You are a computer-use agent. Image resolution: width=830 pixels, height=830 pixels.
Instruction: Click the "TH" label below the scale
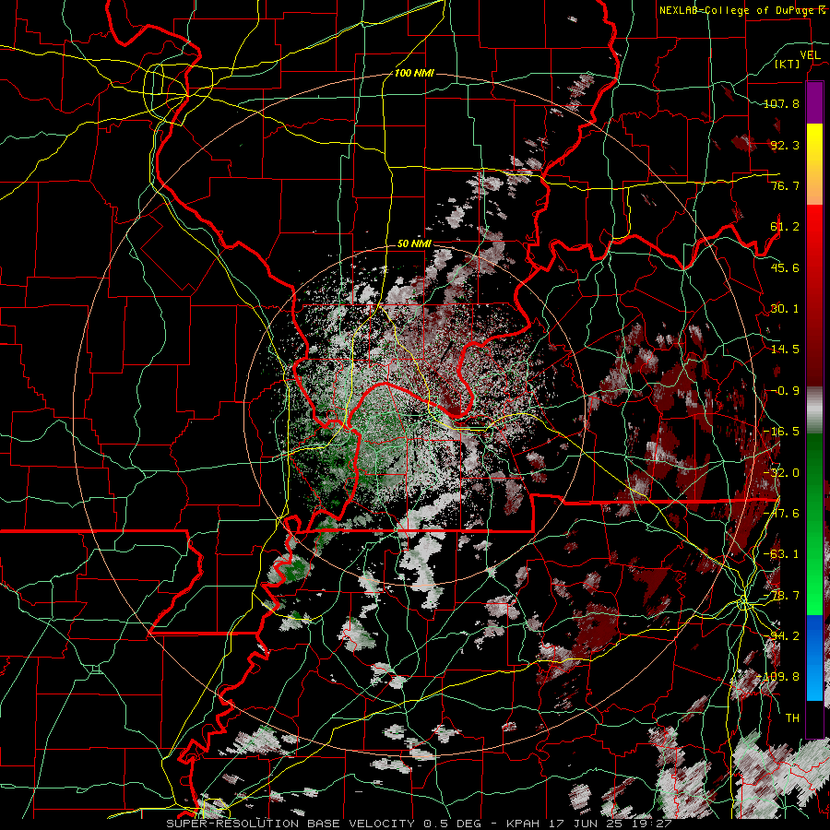pos(792,718)
